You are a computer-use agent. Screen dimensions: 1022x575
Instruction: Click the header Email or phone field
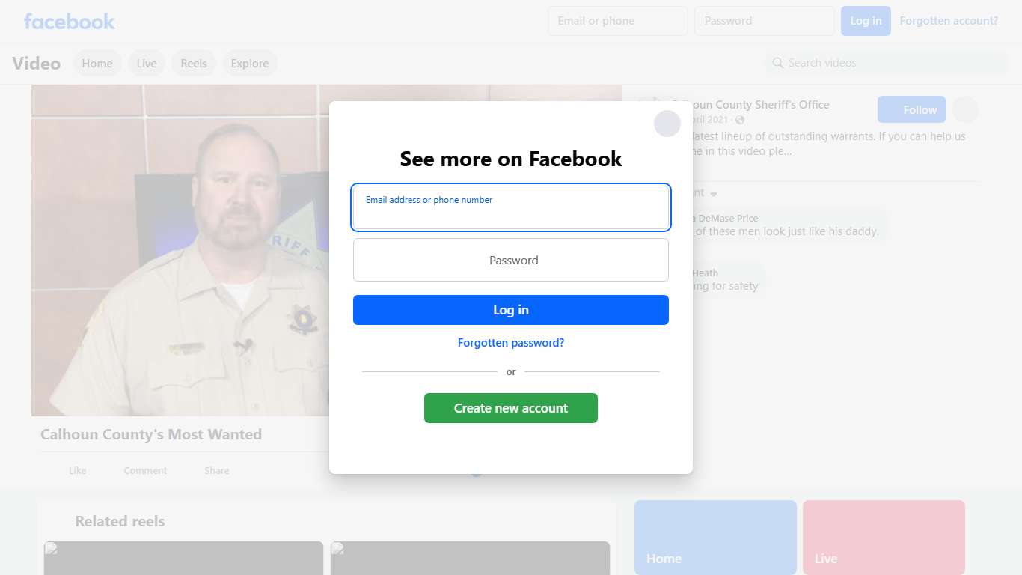(x=617, y=21)
